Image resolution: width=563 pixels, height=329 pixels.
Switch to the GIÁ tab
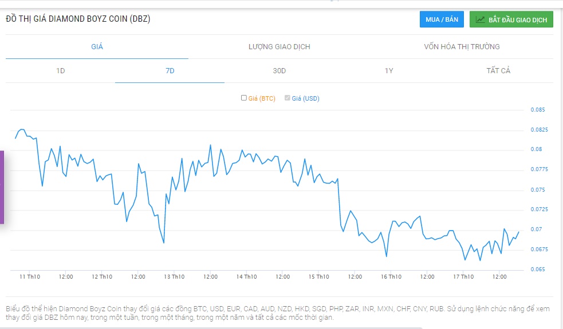97,47
